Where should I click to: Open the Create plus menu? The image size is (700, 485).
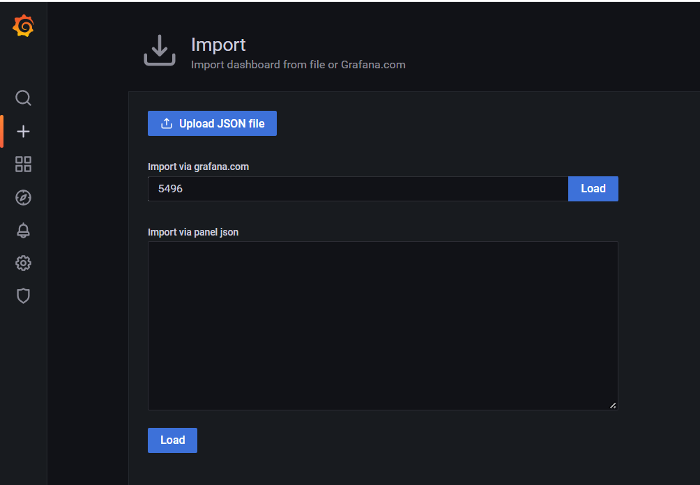[x=23, y=131]
